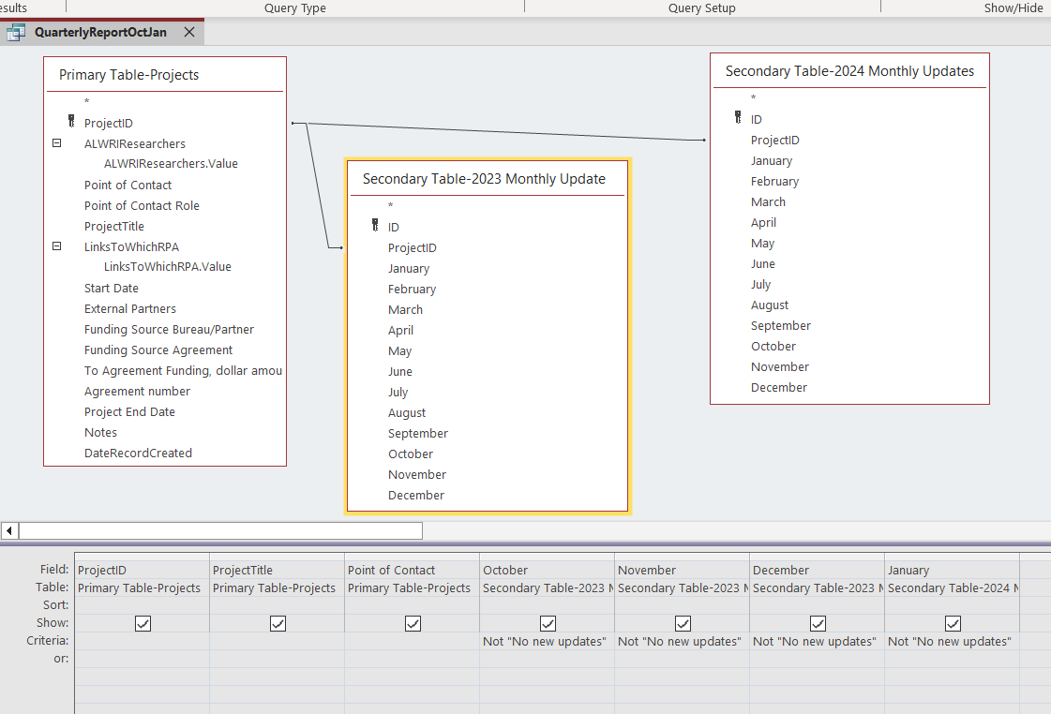Select August in the 2024 Monthly Updates table

pos(770,305)
